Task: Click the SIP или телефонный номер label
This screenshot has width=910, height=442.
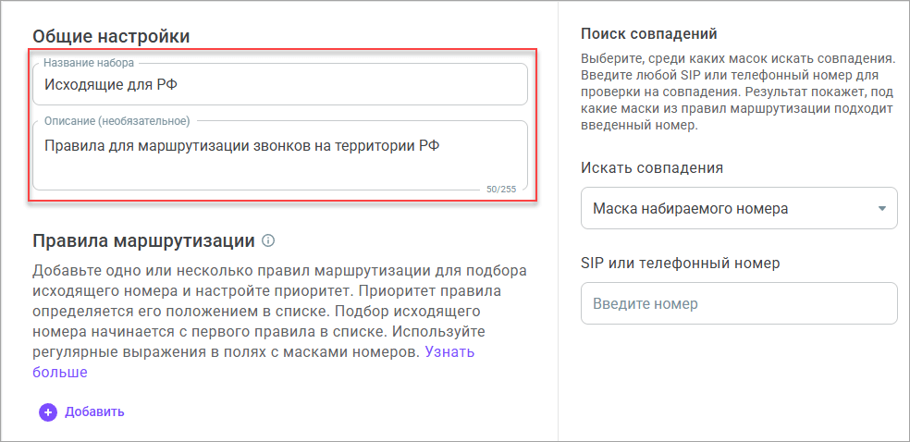Action: 680,263
